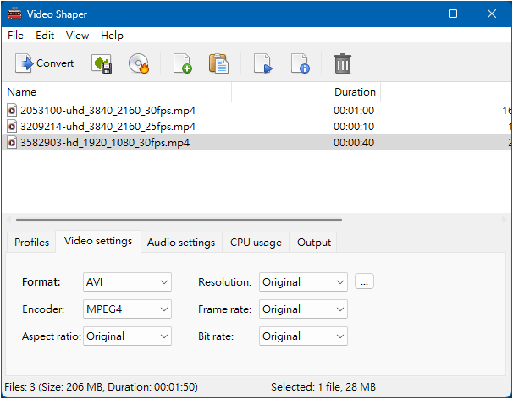
Task: Delete the selected file with trash icon
Action: pos(342,63)
